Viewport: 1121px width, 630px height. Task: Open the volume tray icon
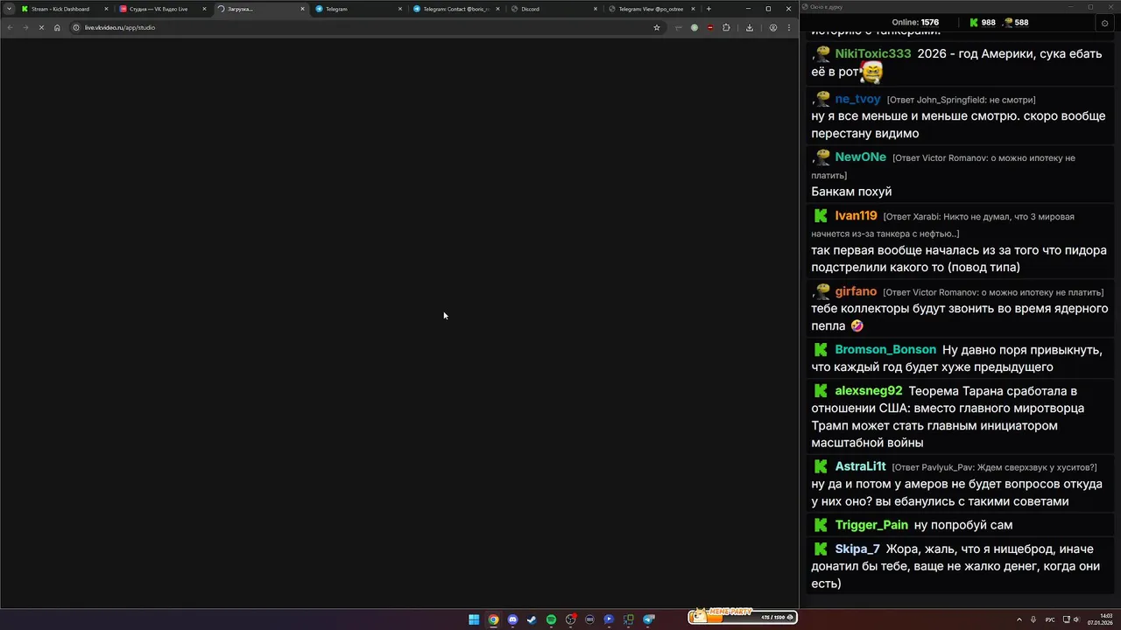[x=1077, y=619]
